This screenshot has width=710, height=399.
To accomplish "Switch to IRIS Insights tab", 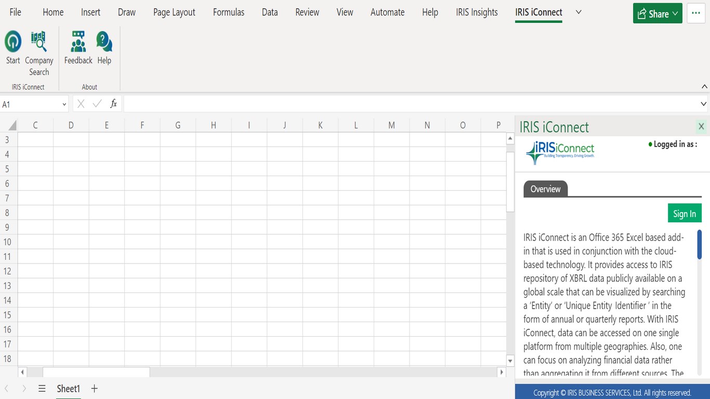I will tap(477, 12).
